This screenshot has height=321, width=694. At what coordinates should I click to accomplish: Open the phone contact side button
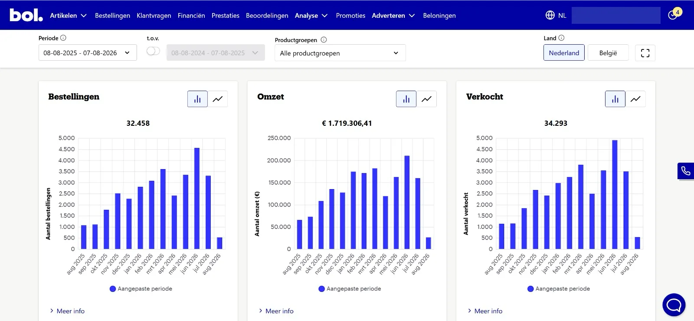[x=686, y=171]
